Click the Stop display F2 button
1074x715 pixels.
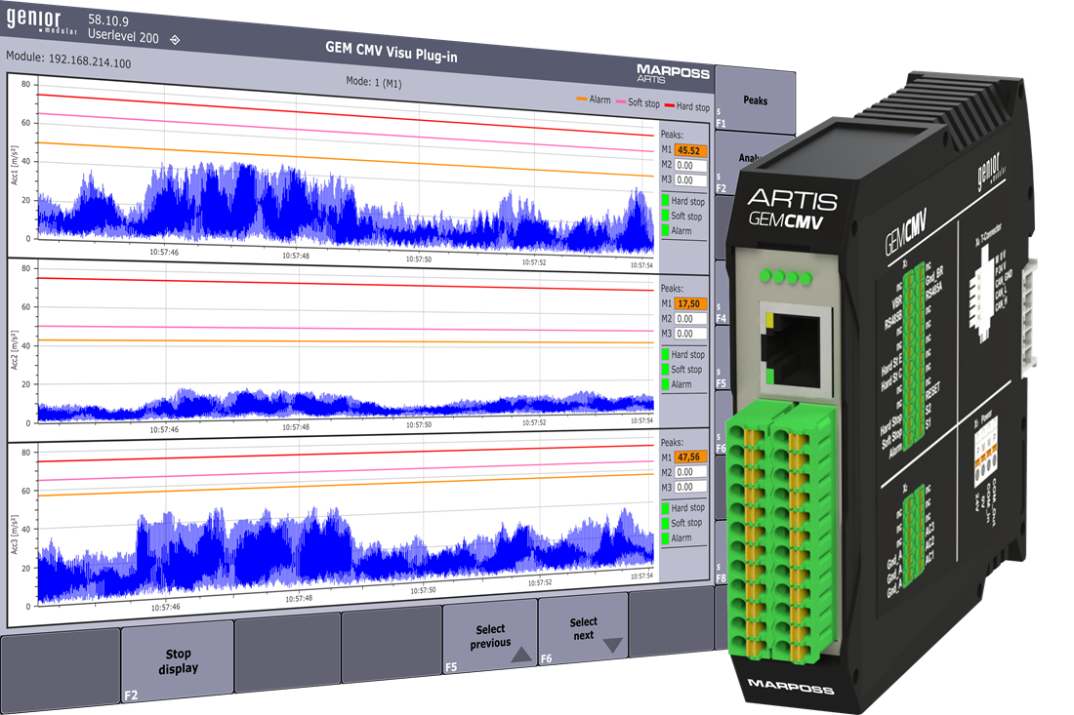[178, 661]
